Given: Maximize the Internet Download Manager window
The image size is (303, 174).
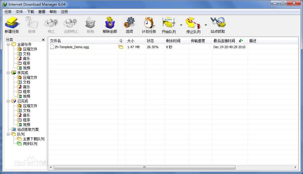Looking at the screenshot, I should (x=283, y=3).
